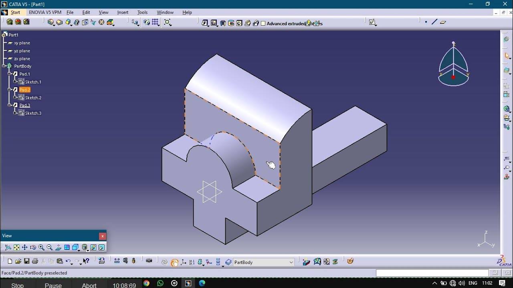Open Microsoft Edge from taskbar
This screenshot has height=288, width=513.
[202, 283]
